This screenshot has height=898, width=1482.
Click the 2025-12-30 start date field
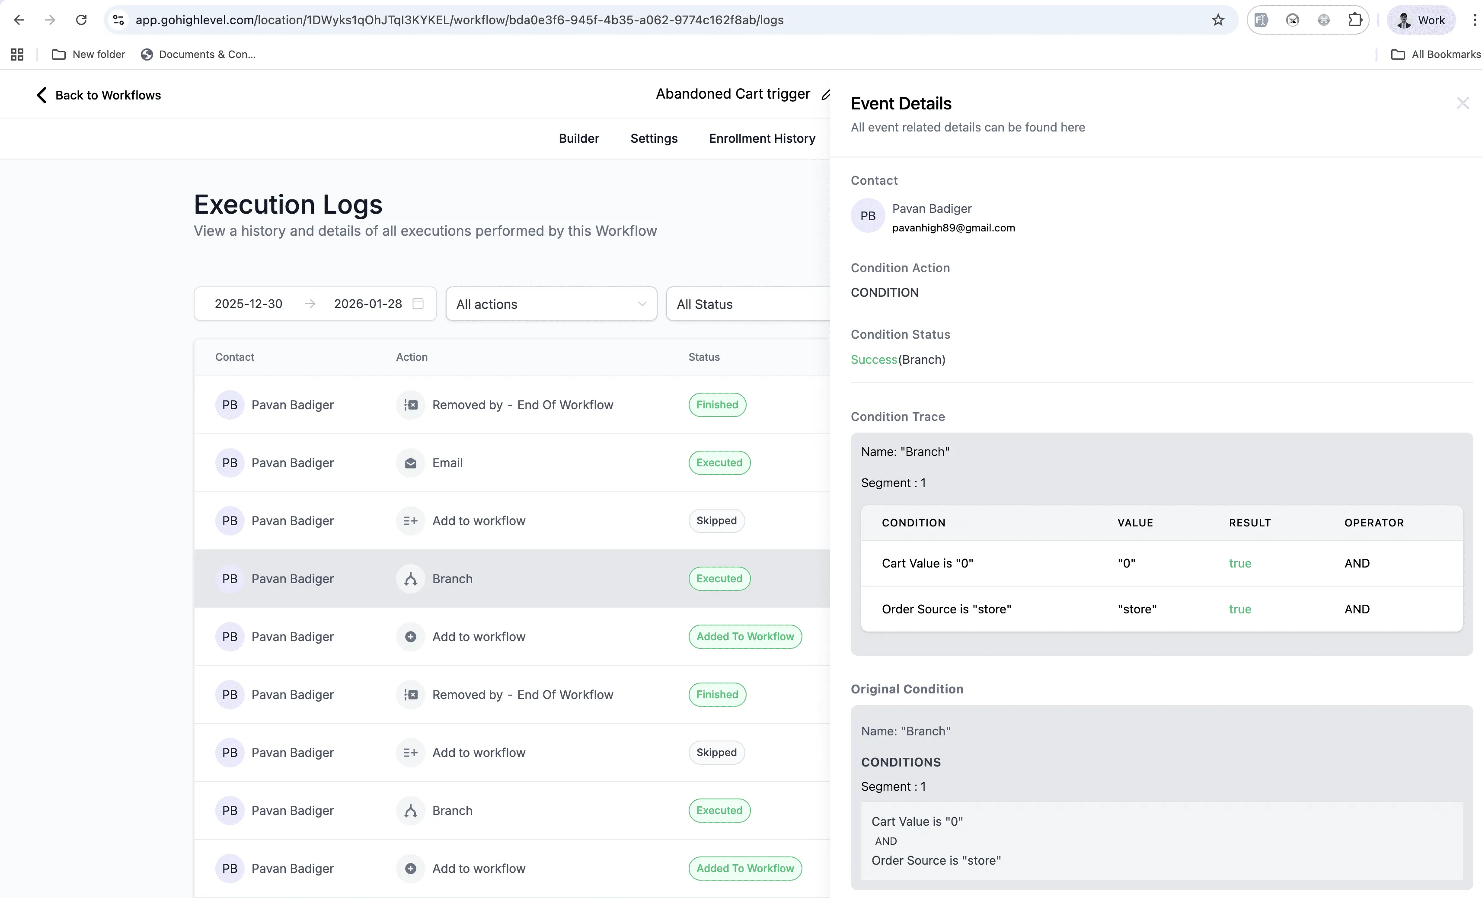coord(249,304)
